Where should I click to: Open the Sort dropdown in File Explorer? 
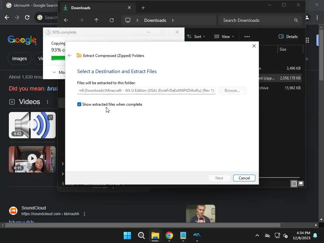(196, 37)
